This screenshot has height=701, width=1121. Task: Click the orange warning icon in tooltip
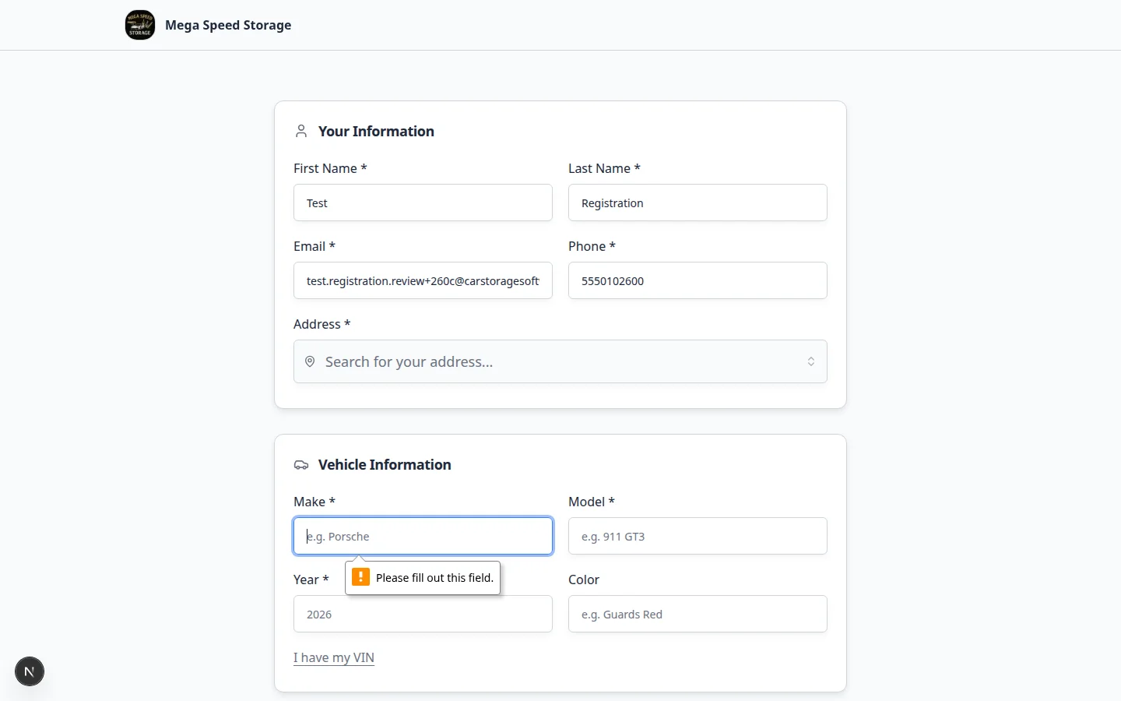pyautogui.click(x=360, y=577)
